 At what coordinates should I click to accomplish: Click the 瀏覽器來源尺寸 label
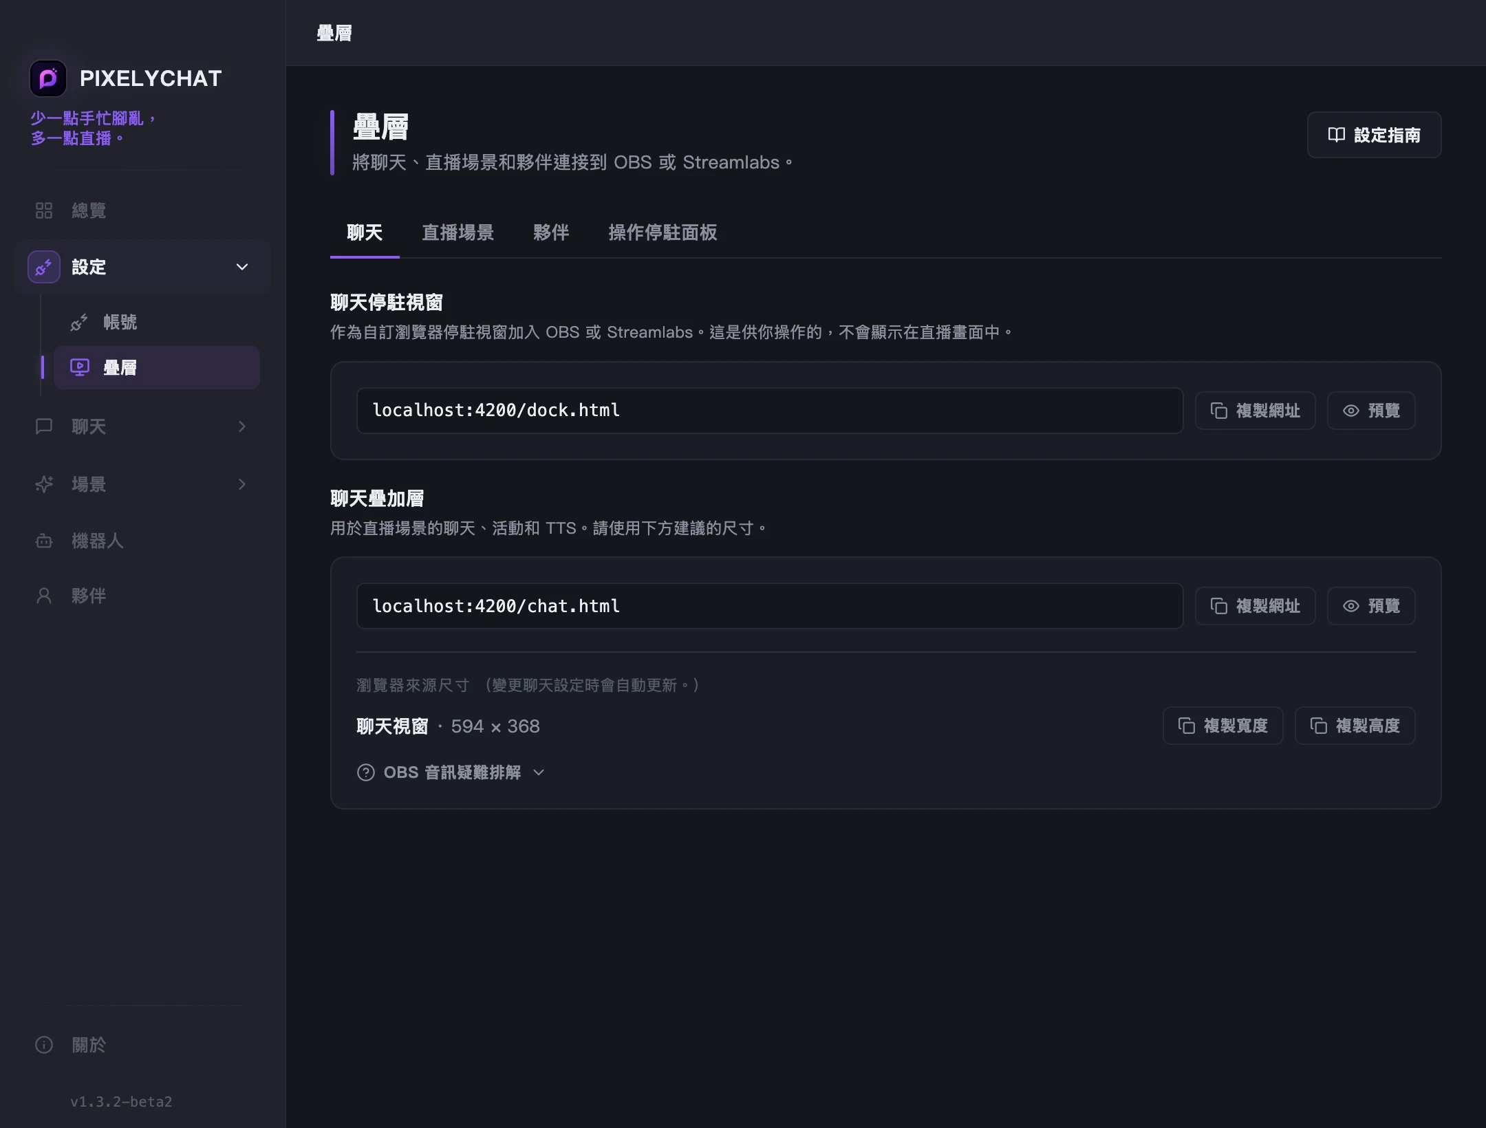(x=413, y=685)
